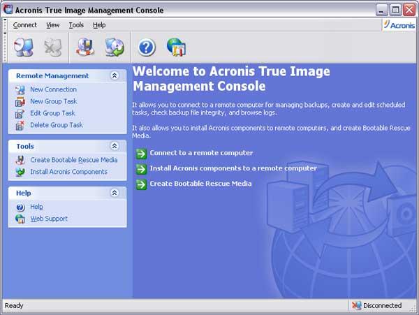Click green arrow for Connect to a remote computer
419x315 pixels.
(141, 154)
